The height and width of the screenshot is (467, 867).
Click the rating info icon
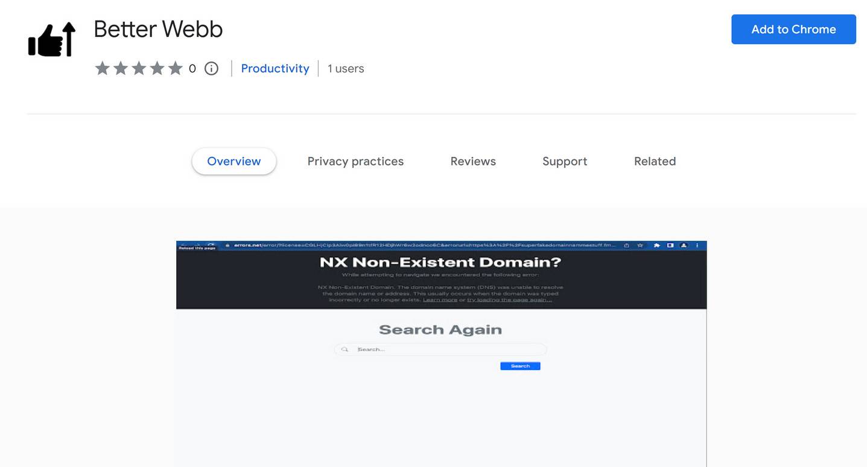211,69
